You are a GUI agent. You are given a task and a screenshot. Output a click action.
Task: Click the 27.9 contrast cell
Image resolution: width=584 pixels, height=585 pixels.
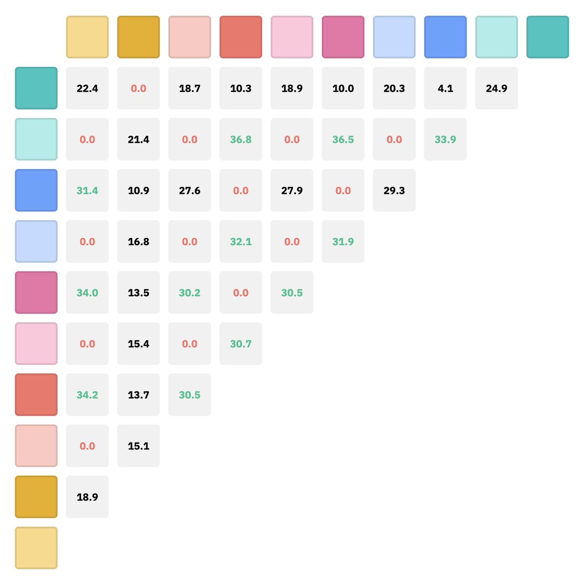[292, 191]
